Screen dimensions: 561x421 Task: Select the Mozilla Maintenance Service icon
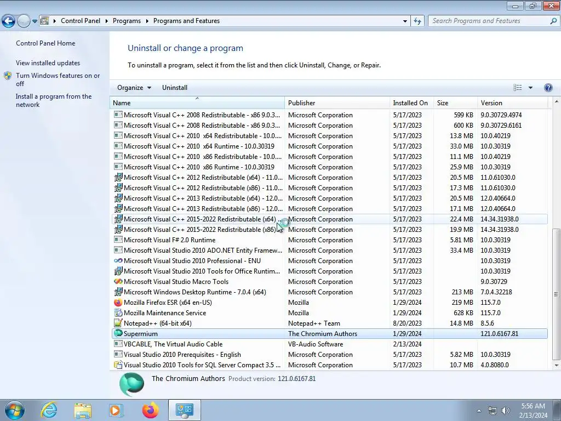click(x=118, y=313)
